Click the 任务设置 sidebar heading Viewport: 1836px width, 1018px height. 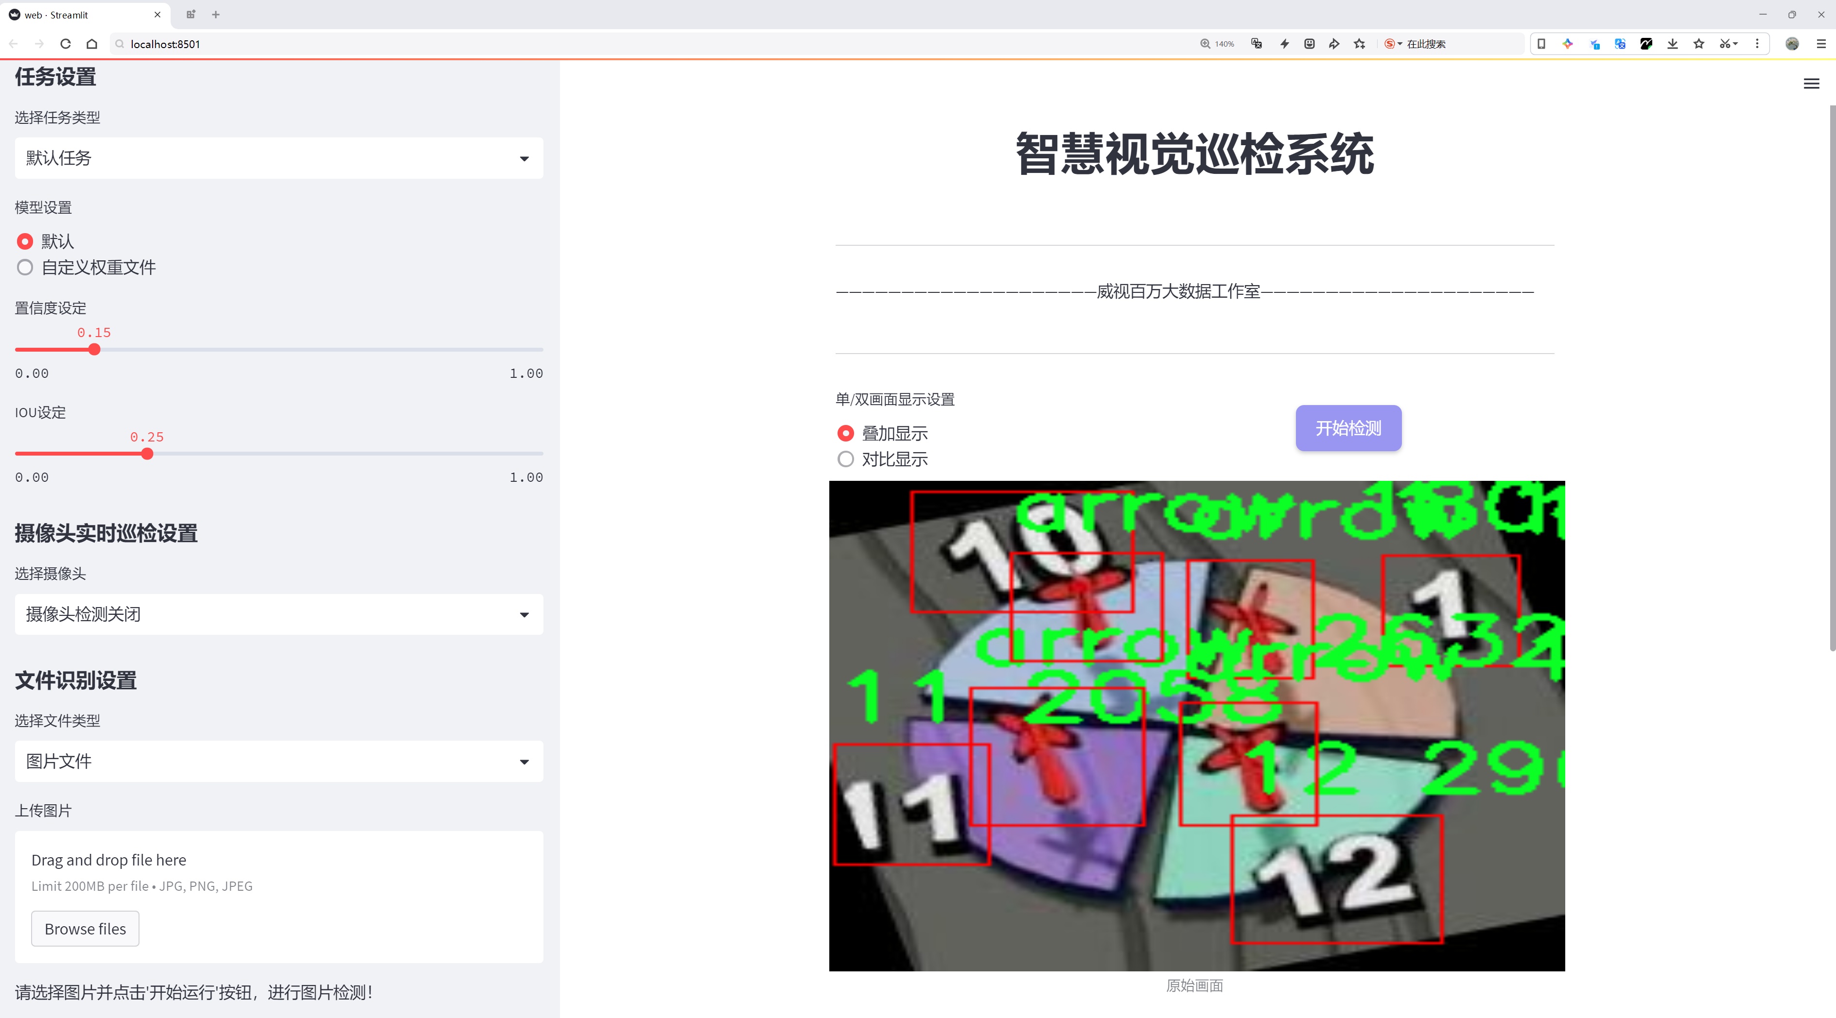pyautogui.click(x=55, y=77)
